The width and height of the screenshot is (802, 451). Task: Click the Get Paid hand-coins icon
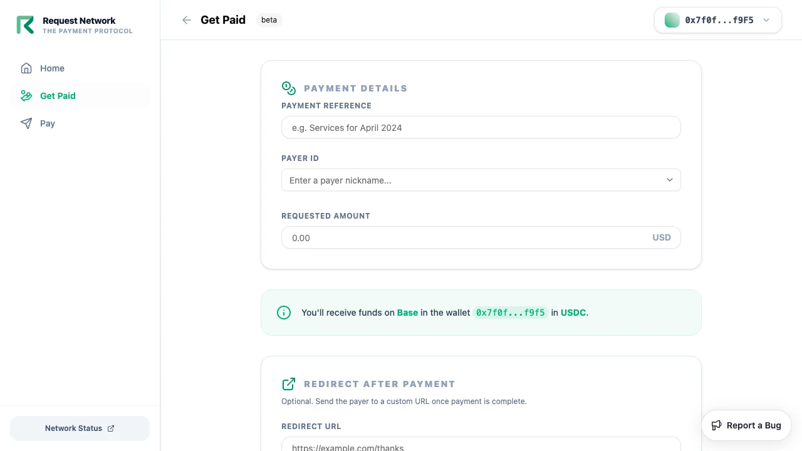[x=26, y=96]
